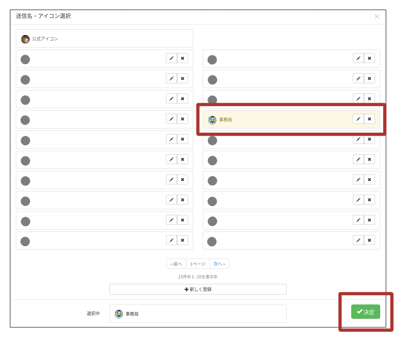Edit the first entry in right column
This screenshot has width=396, height=337.
pos(358,58)
